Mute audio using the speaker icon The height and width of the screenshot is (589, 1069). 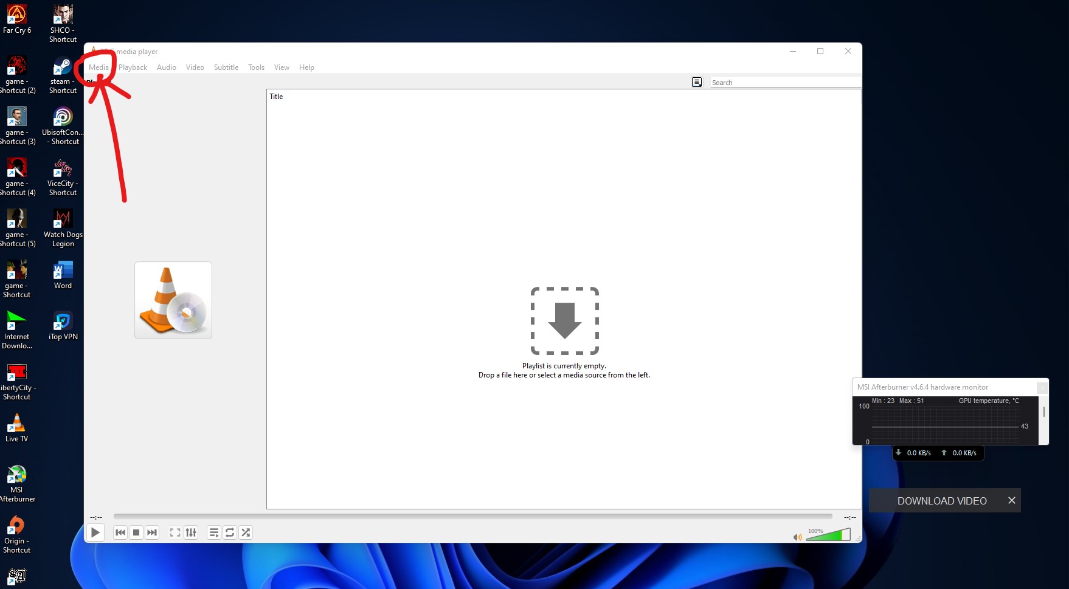(x=797, y=537)
